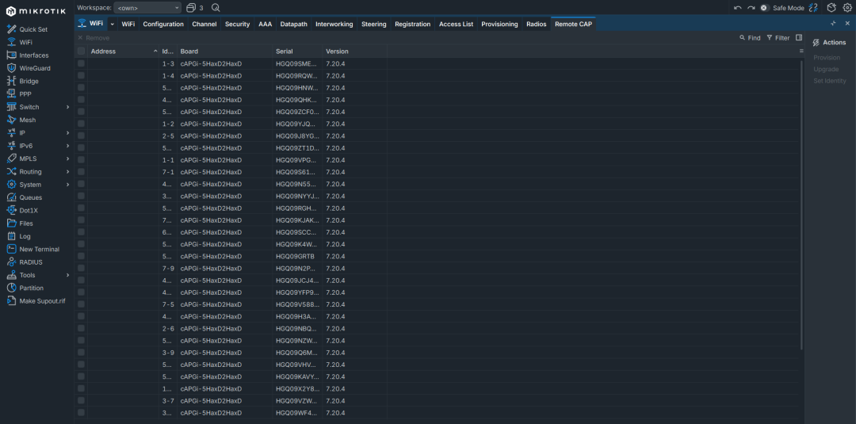Tick the select-all checkbox in the table header
856x424 pixels.
pos(81,51)
